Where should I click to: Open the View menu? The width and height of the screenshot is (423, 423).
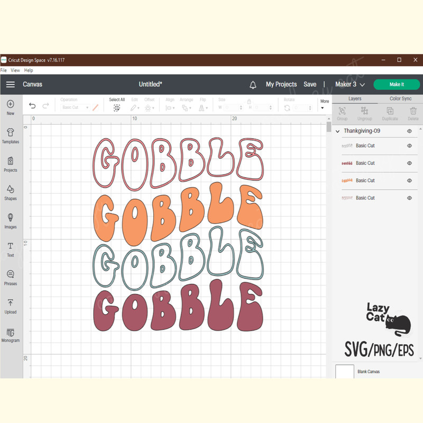coord(15,70)
